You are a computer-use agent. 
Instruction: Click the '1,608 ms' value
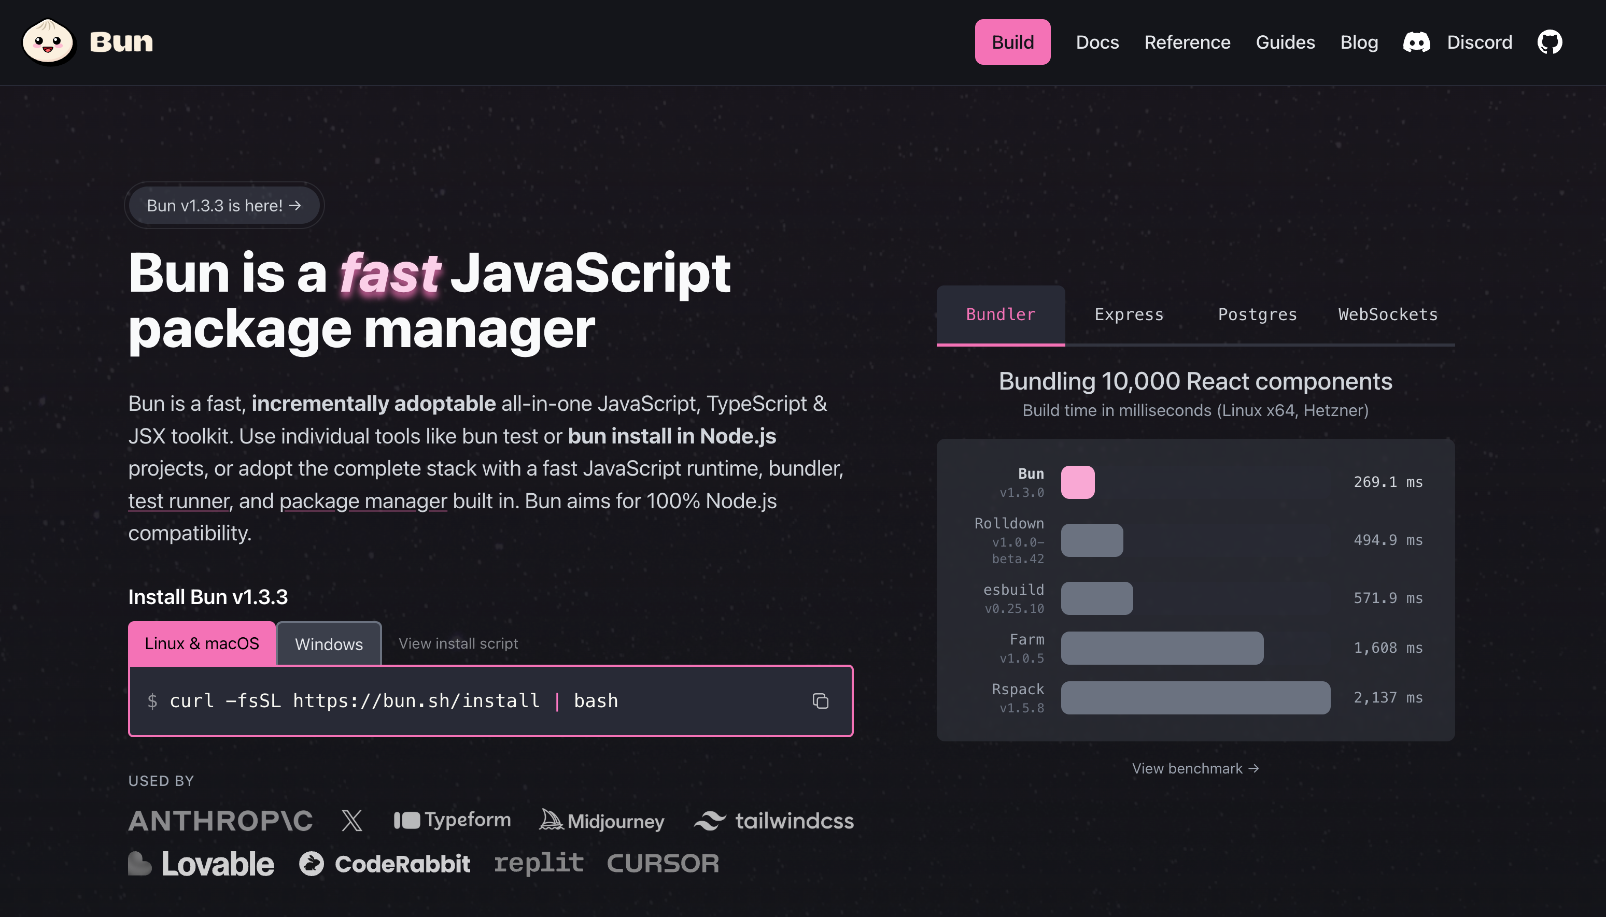pos(1388,648)
